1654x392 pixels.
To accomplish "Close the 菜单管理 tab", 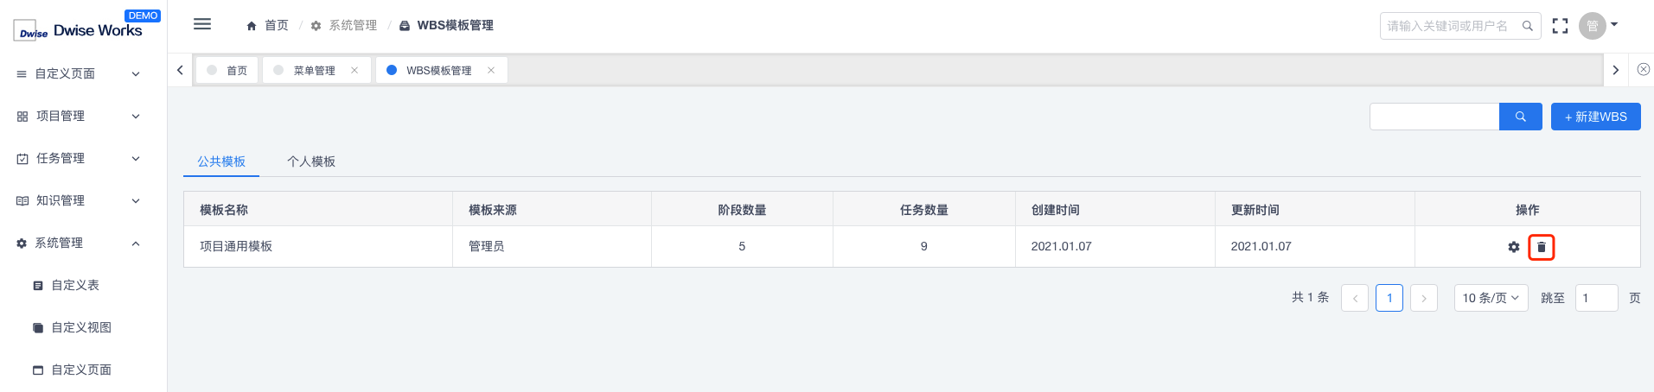I will point(354,71).
